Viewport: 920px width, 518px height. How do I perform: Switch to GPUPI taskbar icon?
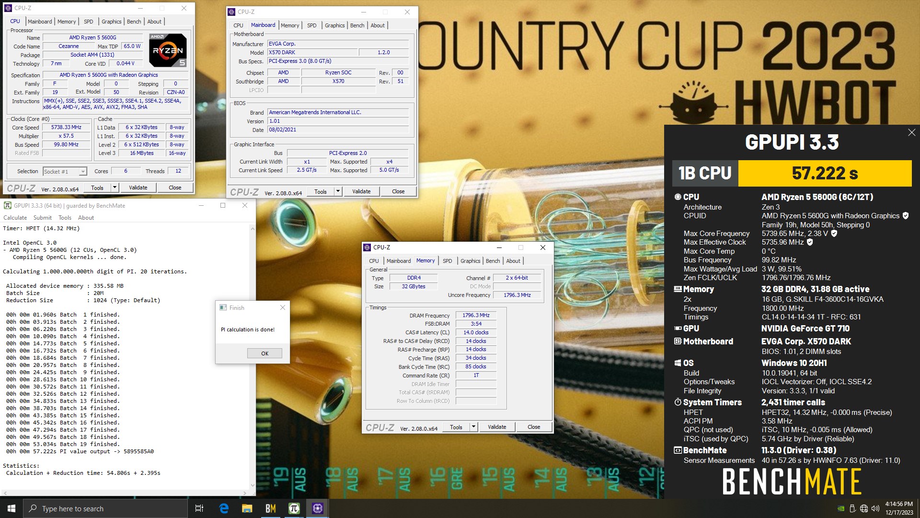click(294, 508)
